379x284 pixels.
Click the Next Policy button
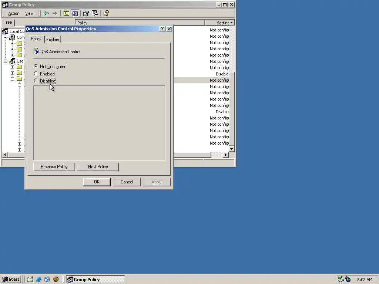point(98,167)
